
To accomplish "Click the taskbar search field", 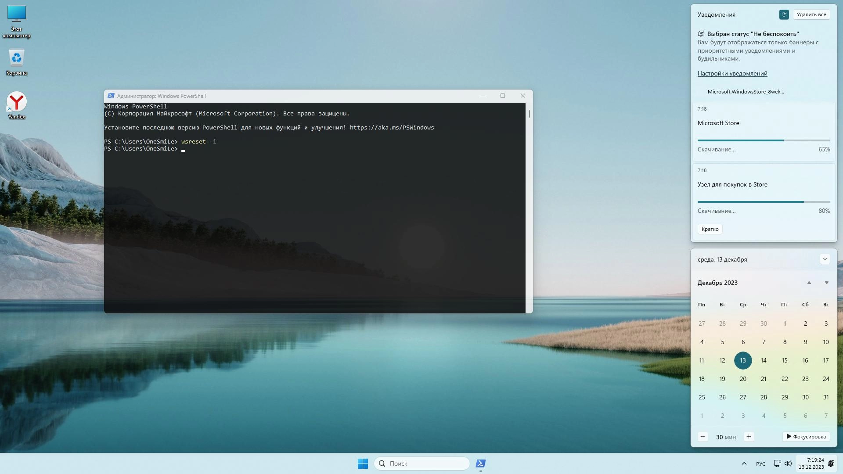I will [421, 463].
